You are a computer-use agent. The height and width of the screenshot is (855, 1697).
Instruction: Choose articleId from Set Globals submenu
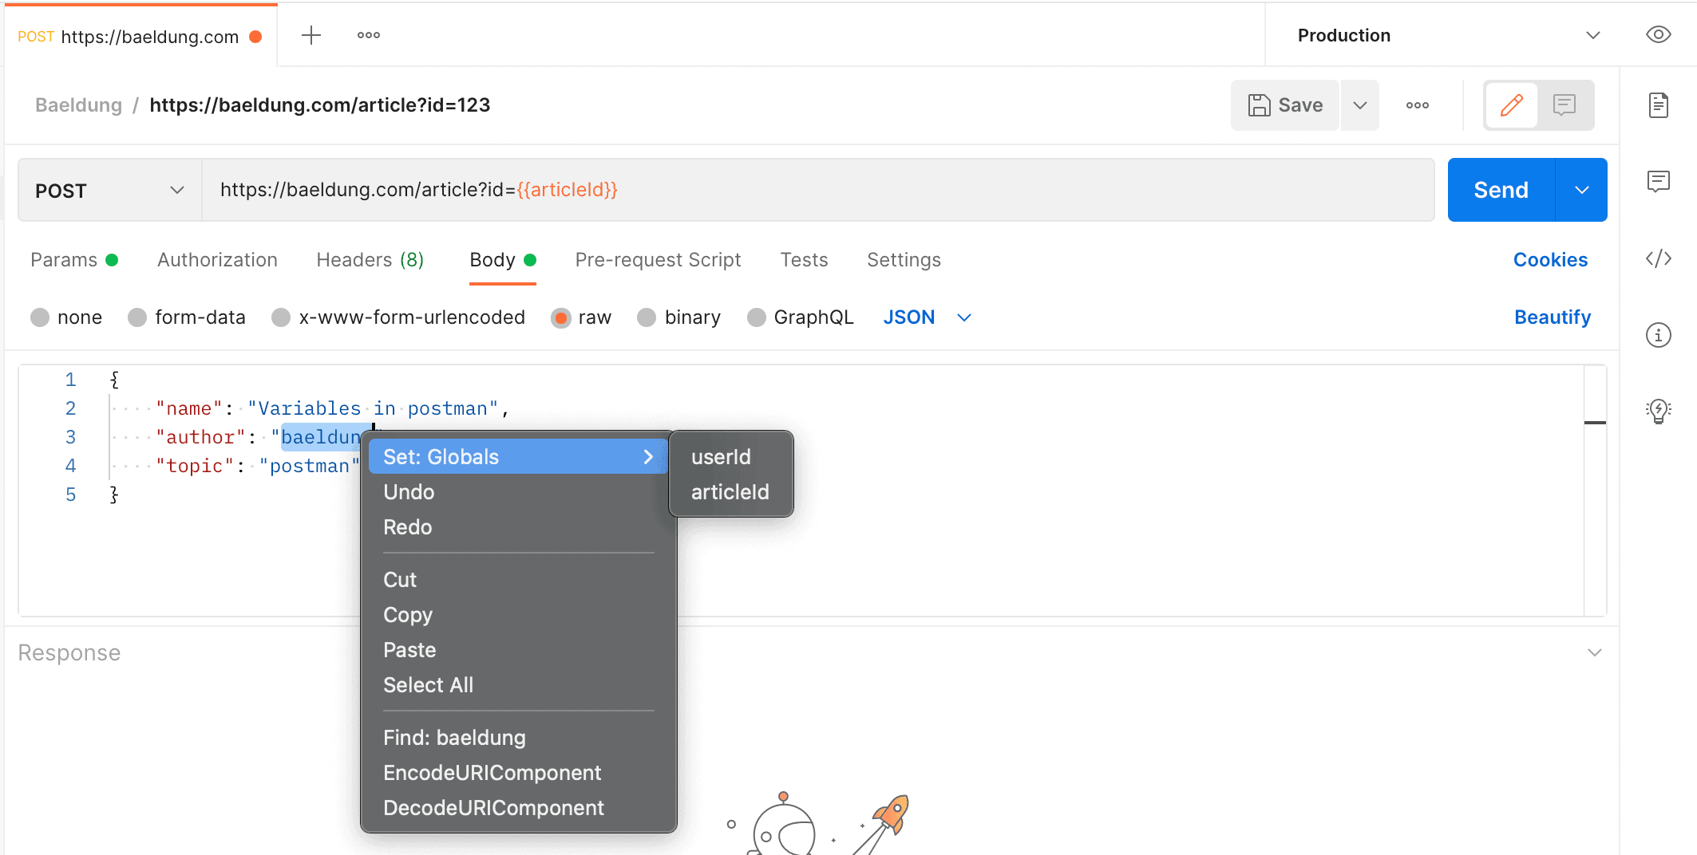pos(730,491)
